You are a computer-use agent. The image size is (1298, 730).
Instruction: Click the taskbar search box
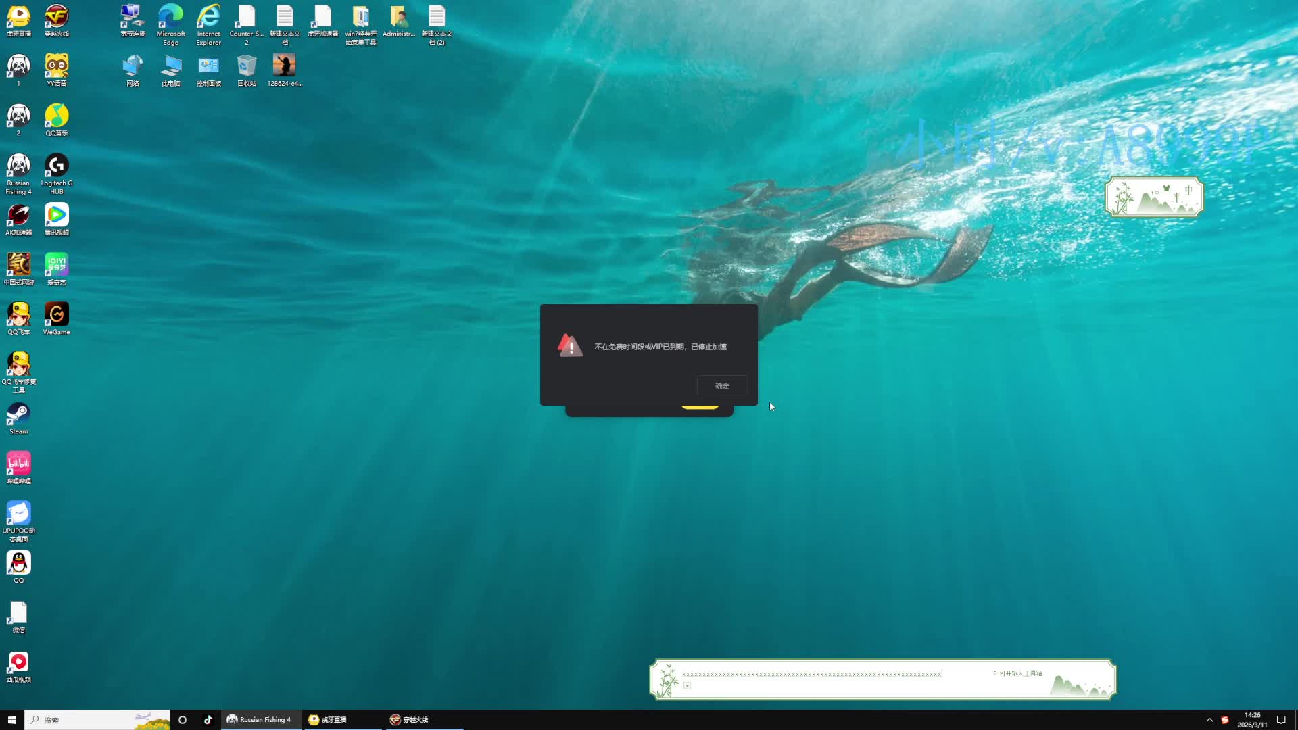coord(88,720)
